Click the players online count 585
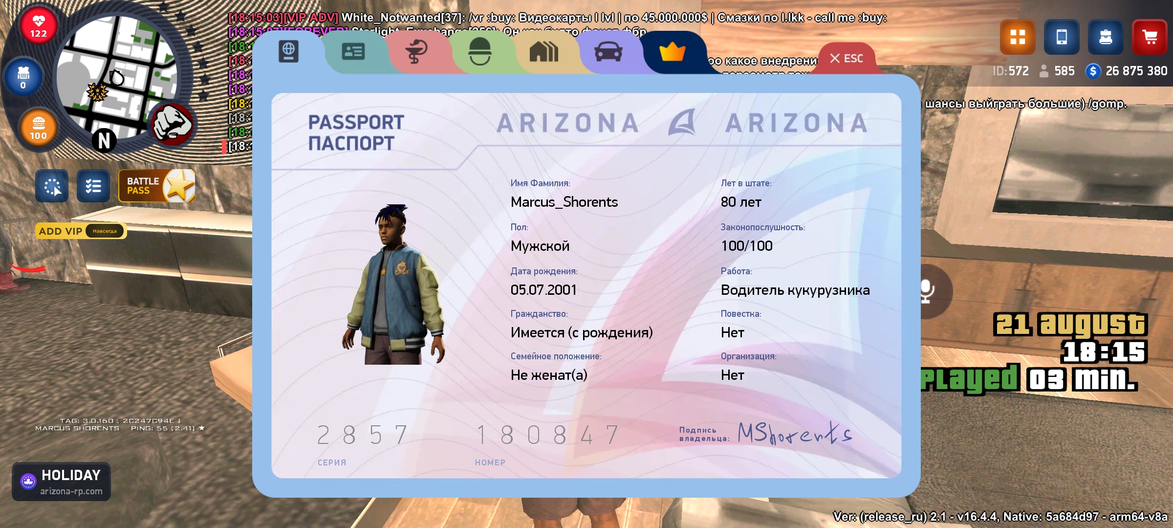Screen dimensions: 1173x528 point(1064,71)
